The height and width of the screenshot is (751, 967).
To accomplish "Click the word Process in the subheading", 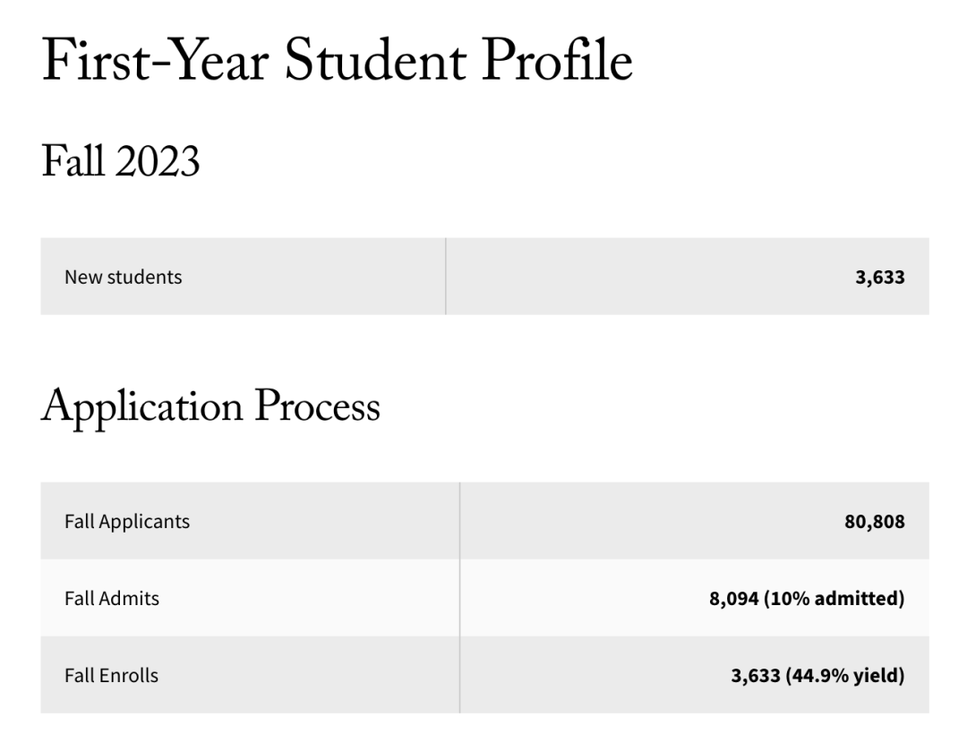I will pyautogui.click(x=318, y=407).
